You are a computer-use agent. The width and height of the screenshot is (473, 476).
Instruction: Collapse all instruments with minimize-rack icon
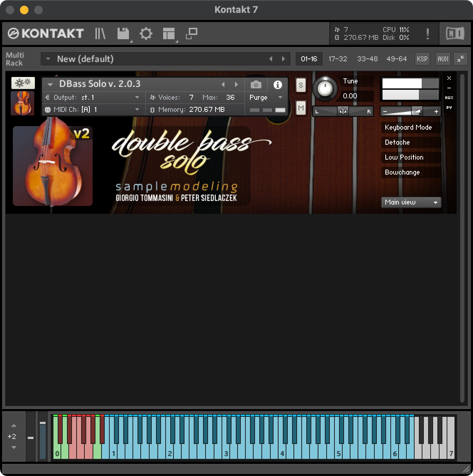(461, 59)
